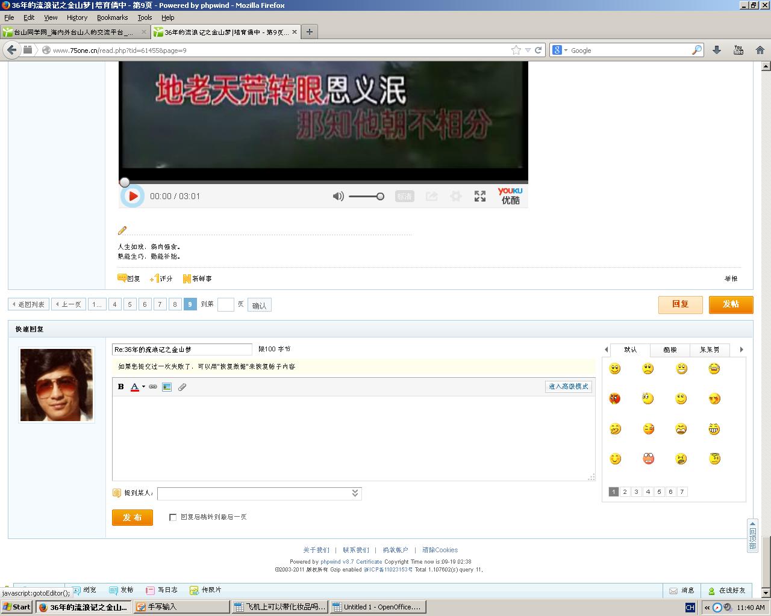Viewport: 771px width, 616px height.
Task: Click the 传照片 bottom bar item
Action: (205, 590)
